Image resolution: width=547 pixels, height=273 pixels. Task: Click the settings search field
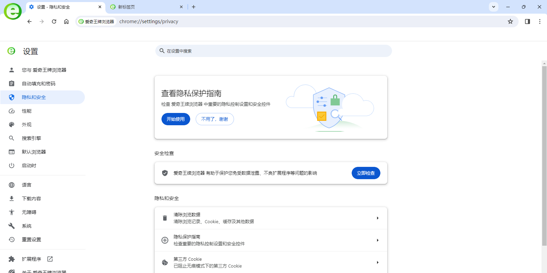274,51
